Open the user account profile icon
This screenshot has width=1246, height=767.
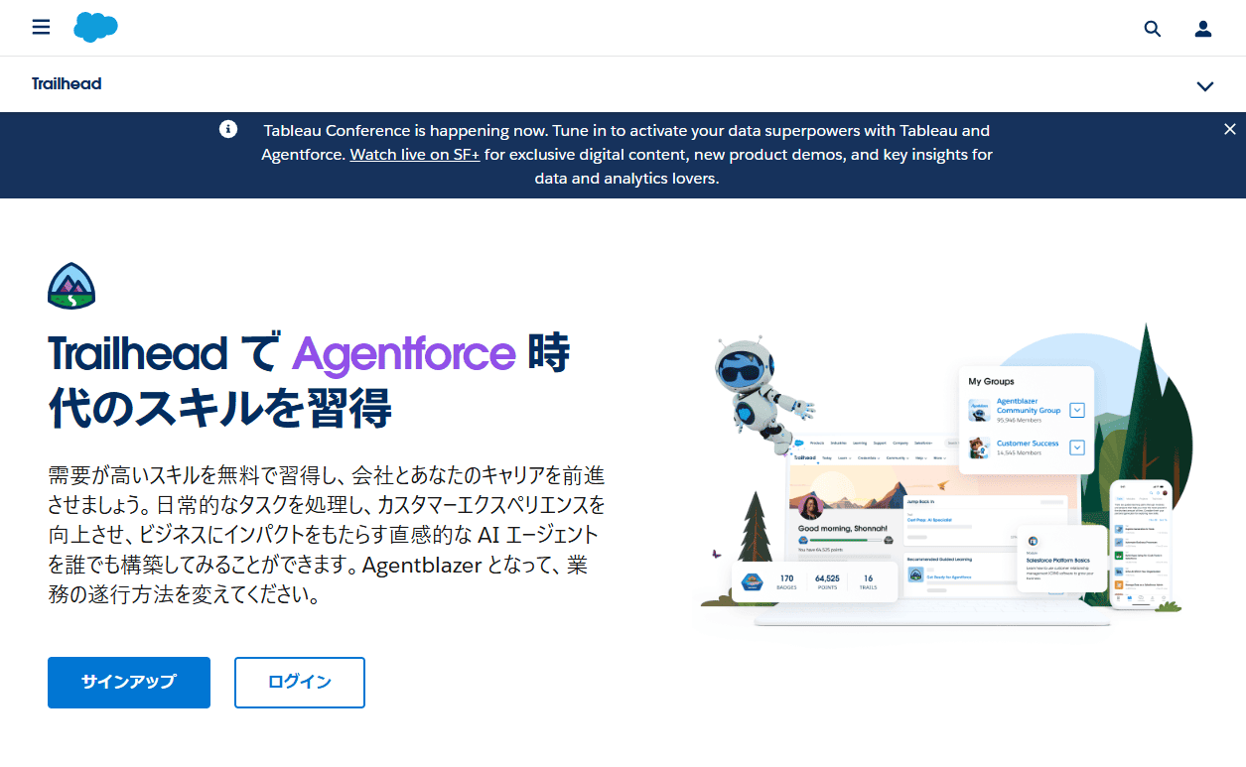click(x=1203, y=29)
